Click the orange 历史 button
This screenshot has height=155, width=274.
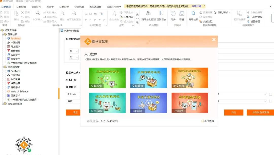pos(234,113)
